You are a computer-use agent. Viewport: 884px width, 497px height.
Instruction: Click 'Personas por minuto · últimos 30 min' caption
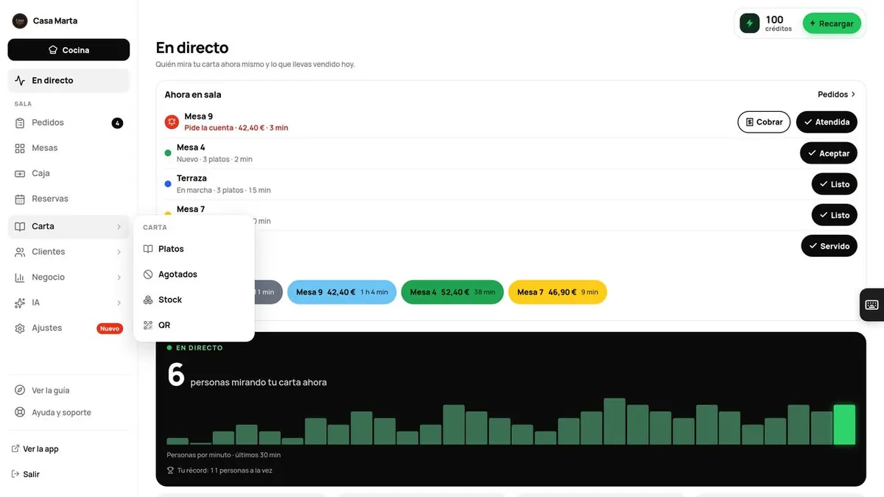click(224, 455)
